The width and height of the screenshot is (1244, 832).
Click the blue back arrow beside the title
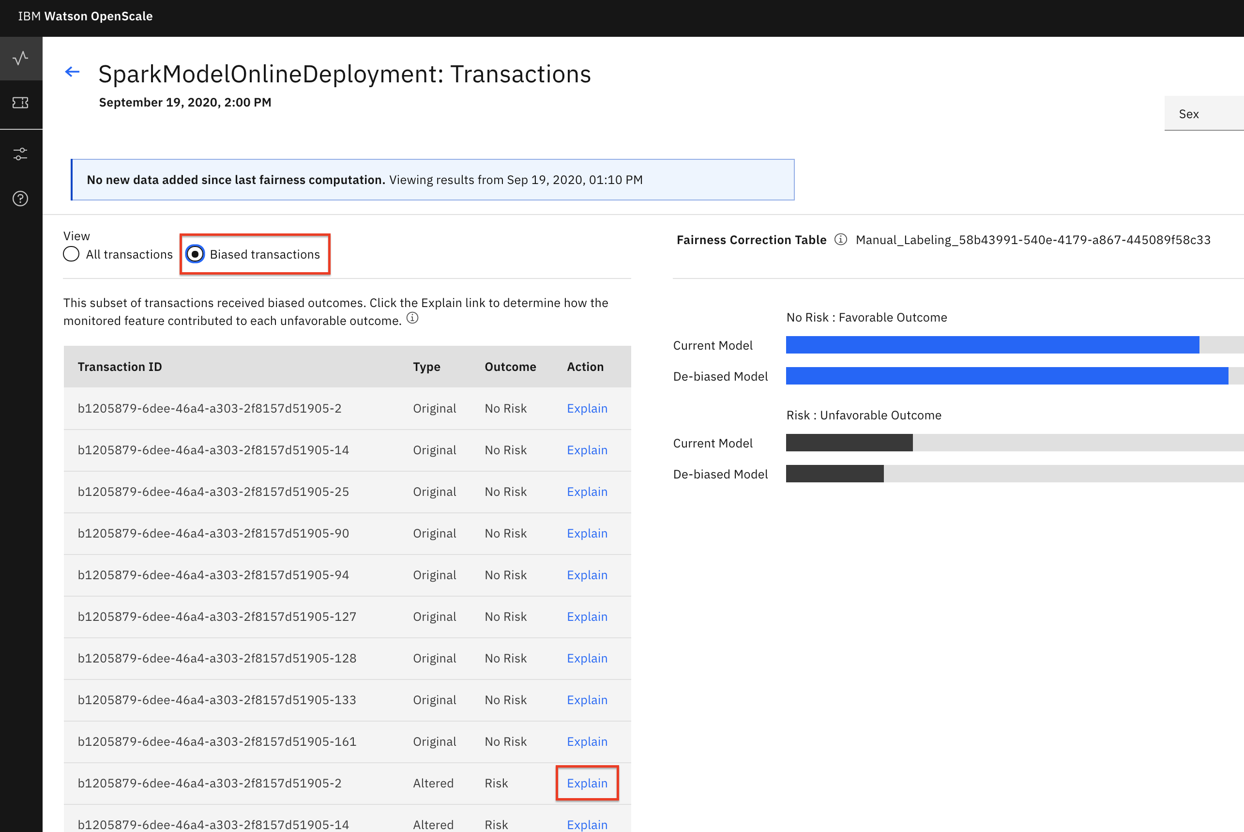coord(72,72)
